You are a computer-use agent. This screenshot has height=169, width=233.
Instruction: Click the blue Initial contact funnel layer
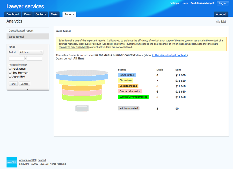(82, 76)
